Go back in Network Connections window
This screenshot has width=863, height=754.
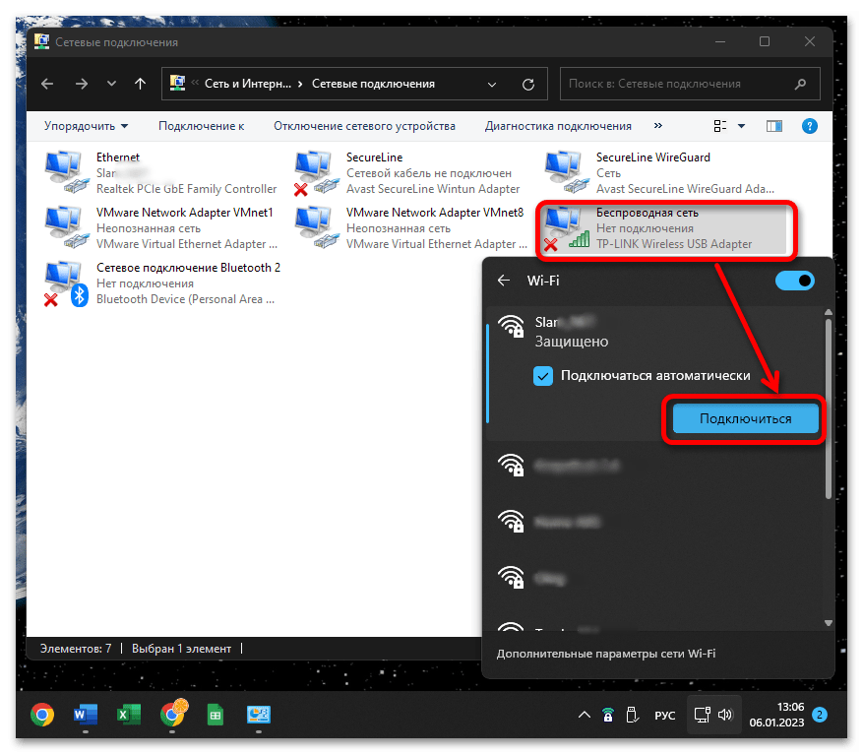click(47, 84)
